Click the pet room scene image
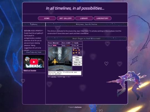The width and height of the screenshot is (150, 112). click(x=60, y=59)
